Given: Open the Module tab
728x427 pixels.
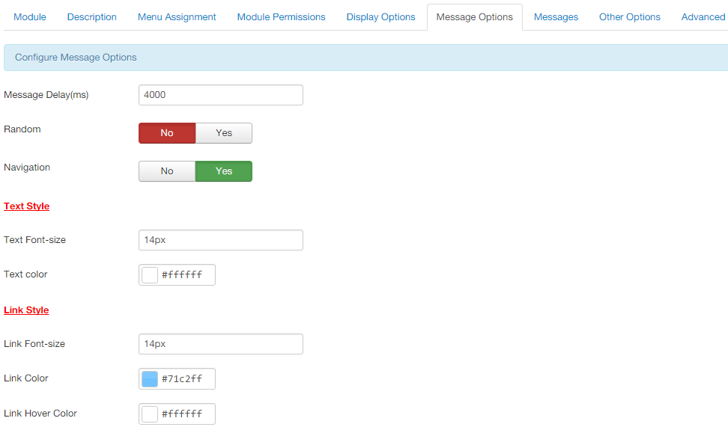Looking at the screenshot, I should pos(30,17).
